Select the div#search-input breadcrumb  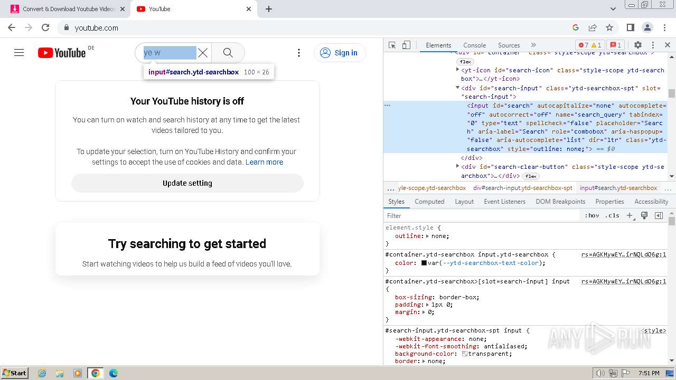tap(523, 188)
